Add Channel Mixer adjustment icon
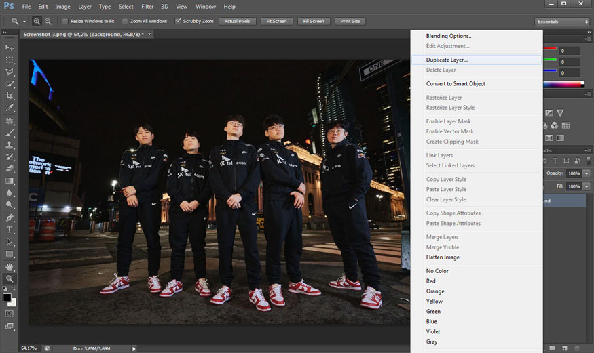The width and height of the screenshot is (594, 353). pos(555,125)
